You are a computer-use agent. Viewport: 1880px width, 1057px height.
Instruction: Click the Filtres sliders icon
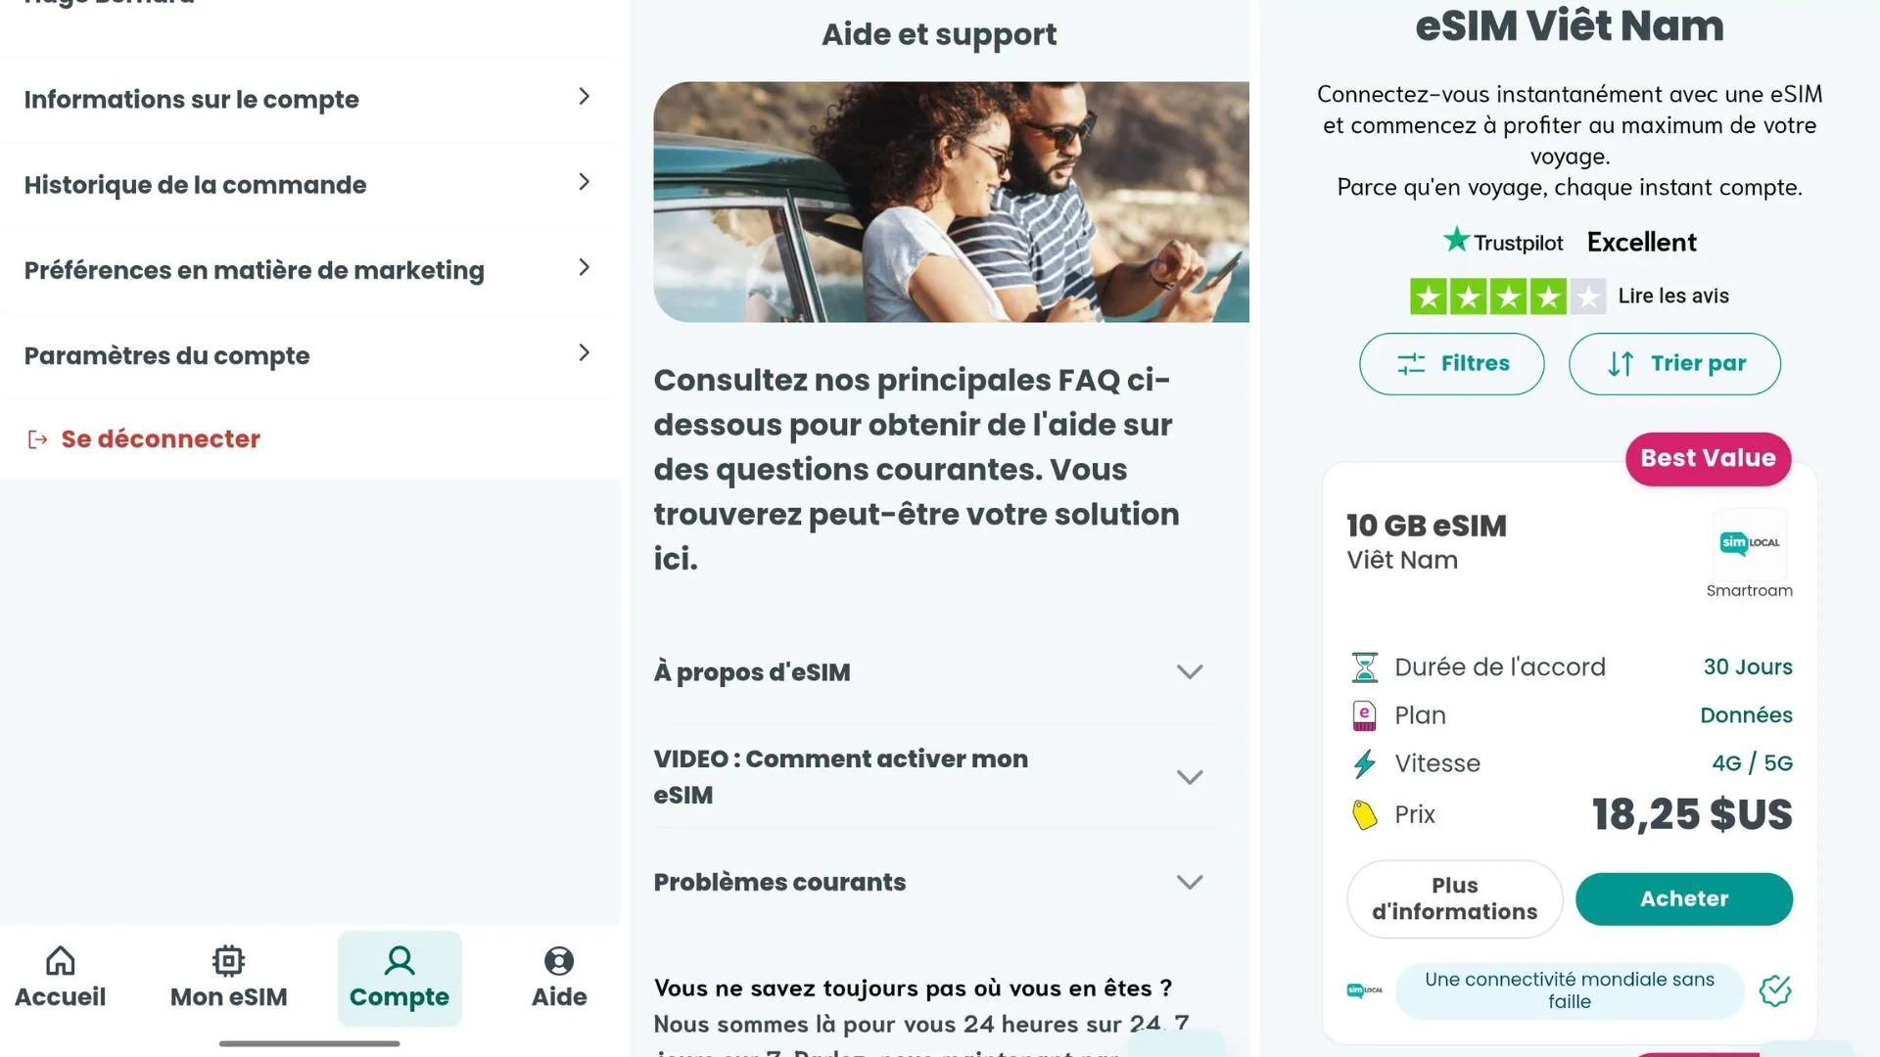coord(1411,364)
